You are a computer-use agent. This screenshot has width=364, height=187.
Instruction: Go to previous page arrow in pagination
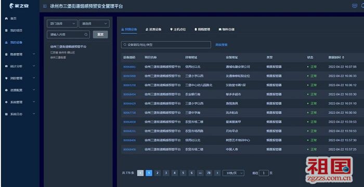pos(140,173)
